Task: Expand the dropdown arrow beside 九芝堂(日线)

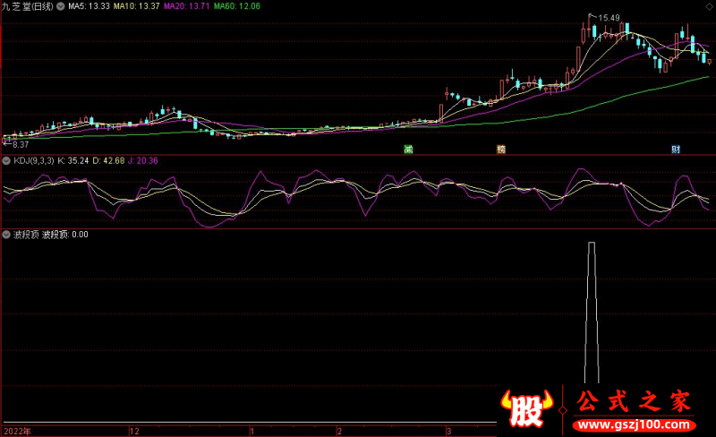Action: pos(60,6)
